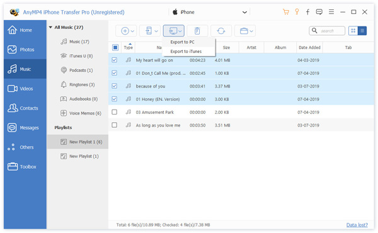Select Music (17) category
Viewport: 378px width, 233px height.
pyautogui.click(x=77, y=42)
